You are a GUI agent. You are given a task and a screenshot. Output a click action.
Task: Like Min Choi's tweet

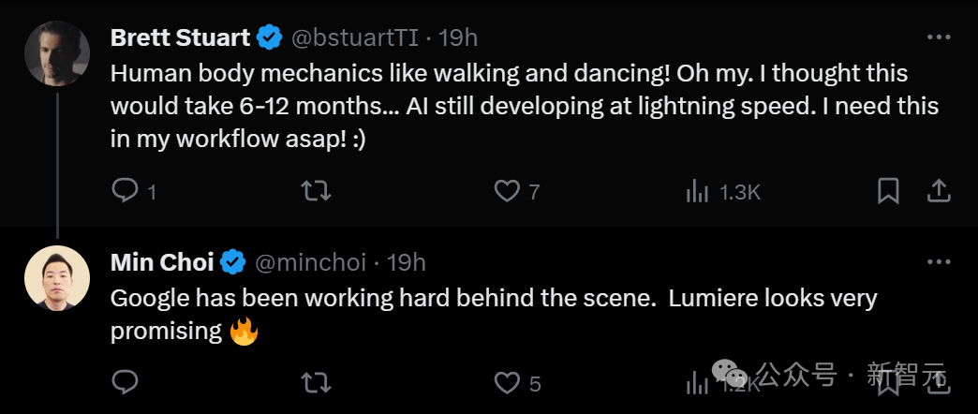507,382
